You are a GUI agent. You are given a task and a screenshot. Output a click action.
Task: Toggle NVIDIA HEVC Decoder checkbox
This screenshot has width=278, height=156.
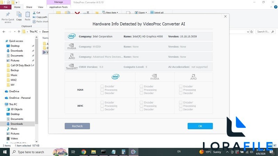point(141,109)
